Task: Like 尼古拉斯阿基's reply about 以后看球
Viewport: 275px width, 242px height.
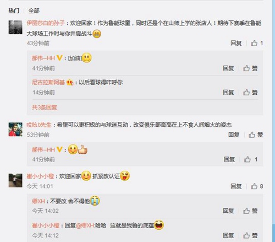Action: point(250,92)
